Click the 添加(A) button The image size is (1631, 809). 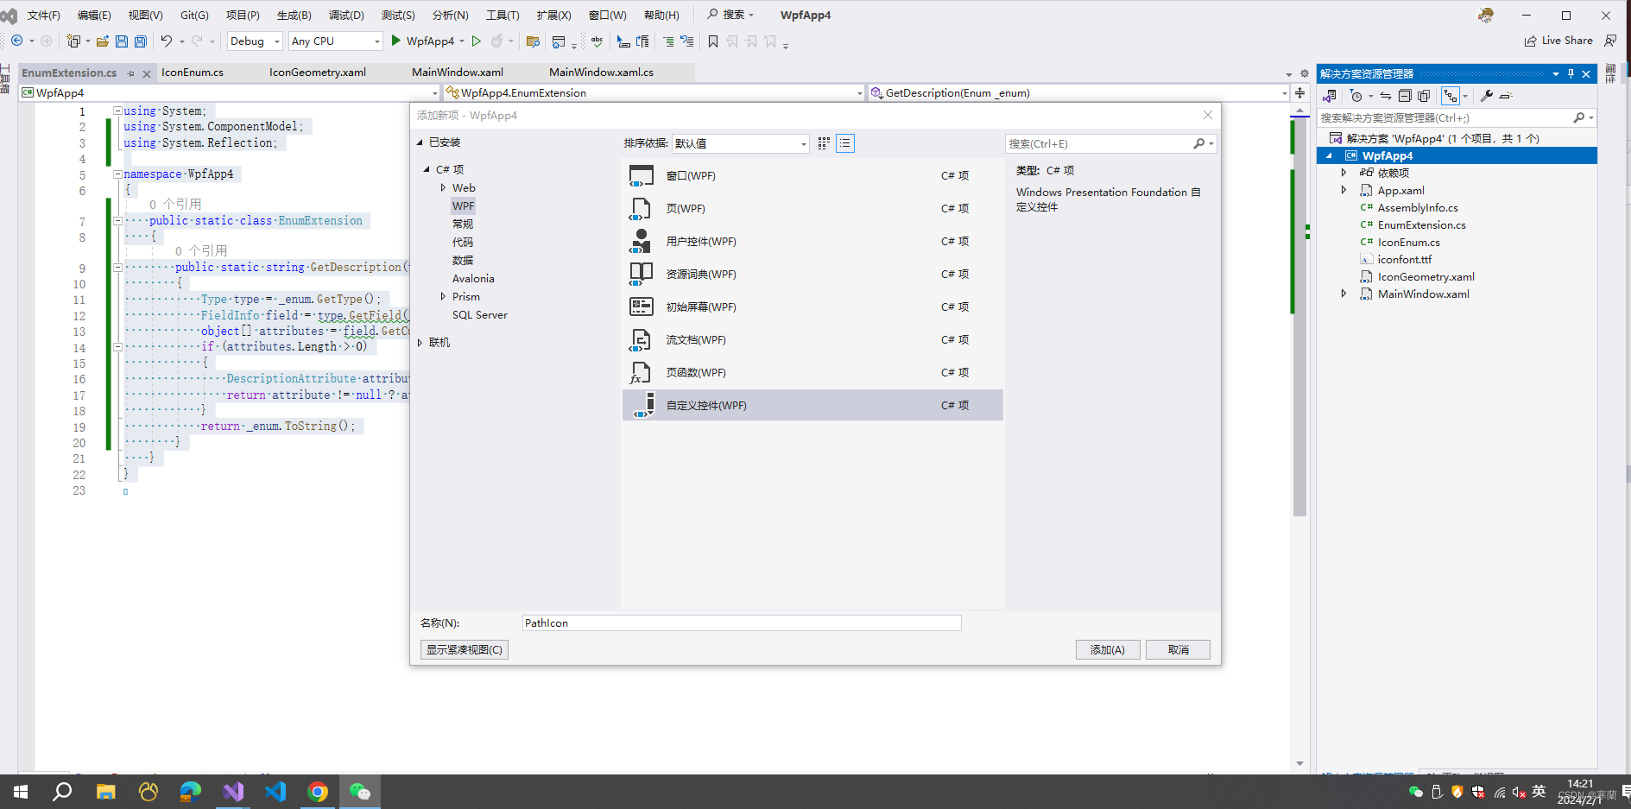pyautogui.click(x=1108, y=649)
